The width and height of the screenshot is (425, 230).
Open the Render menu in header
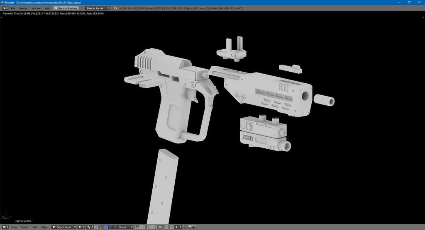point(23,8)
